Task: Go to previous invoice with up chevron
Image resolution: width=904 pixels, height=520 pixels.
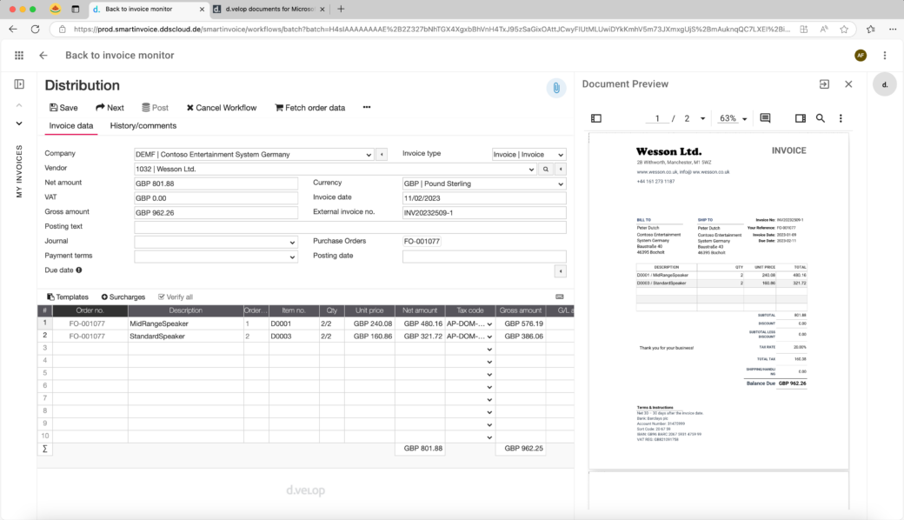Action: 19,105
